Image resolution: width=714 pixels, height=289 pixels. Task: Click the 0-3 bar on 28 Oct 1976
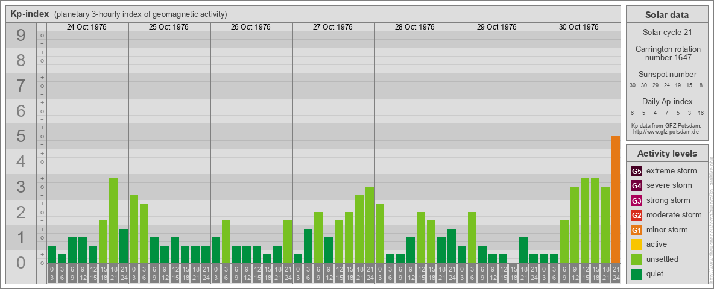point(380,234)
